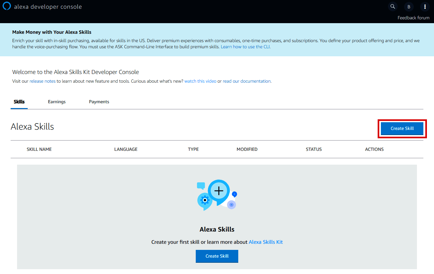Click the search icon in the header
The height and width of the screenshot is (274, 434).
pos(392,6)
